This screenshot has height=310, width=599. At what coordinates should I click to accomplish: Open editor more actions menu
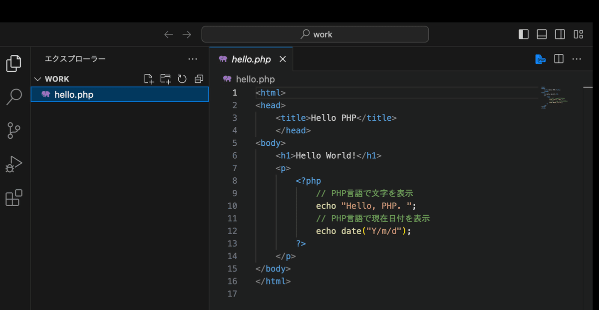(577, 59)
